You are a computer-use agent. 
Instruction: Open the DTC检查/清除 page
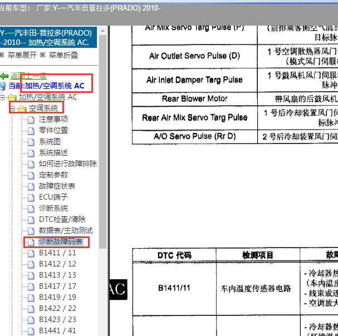click(62, 220)
